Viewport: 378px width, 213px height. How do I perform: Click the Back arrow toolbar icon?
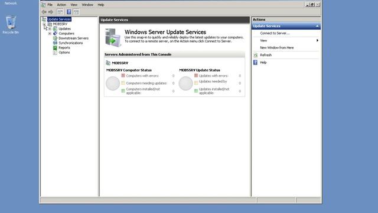(44, 12)
